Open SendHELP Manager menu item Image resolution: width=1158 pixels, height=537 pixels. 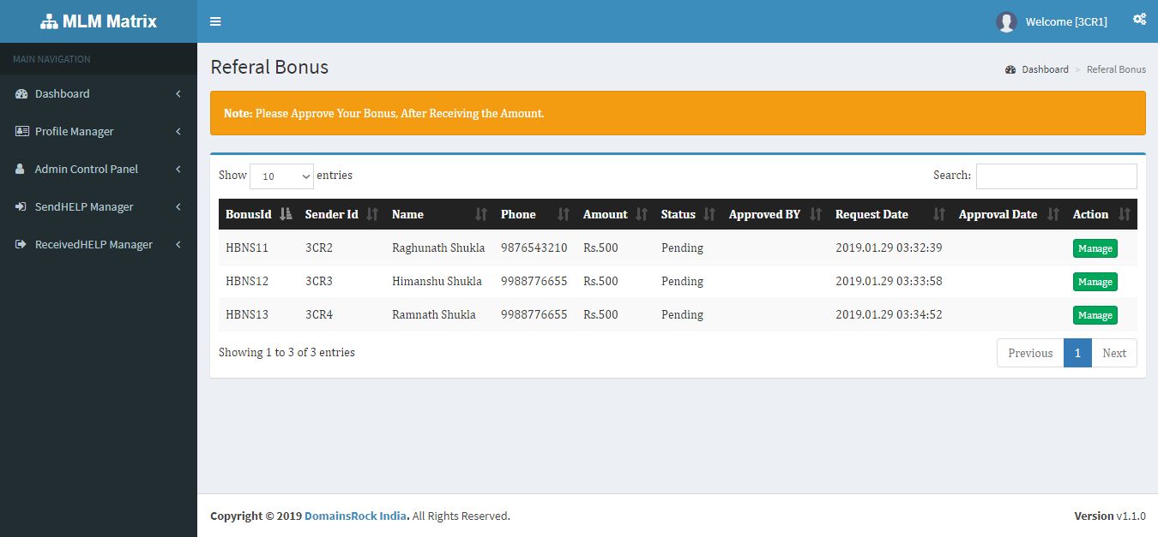pyautogui.click(x=98, y=206)
